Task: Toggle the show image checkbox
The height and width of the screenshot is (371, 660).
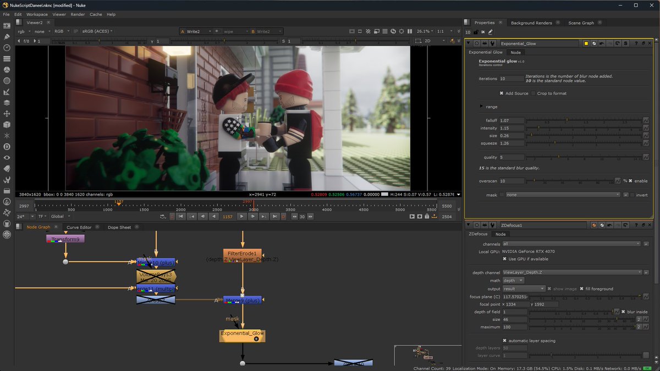Action: click(549, 289)
